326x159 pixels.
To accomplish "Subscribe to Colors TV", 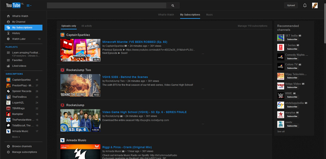I will coord(292,68).
